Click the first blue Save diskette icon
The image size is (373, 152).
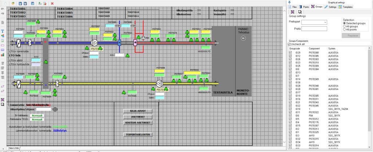pyautogui.click(x=20, y=3)
